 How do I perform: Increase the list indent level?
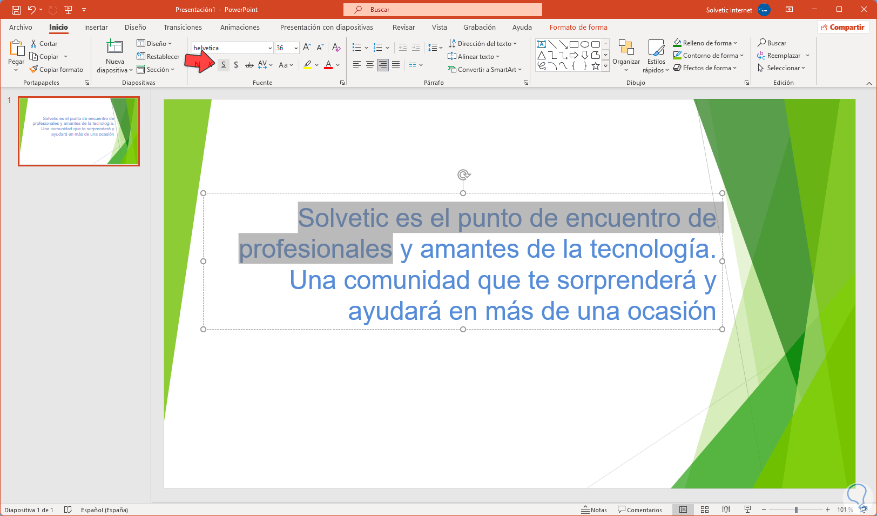pyautogui.click(x=416, y=48)
